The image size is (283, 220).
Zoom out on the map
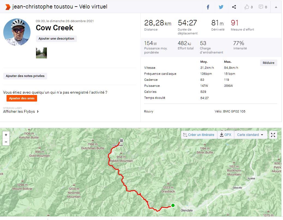click(6, 142)
